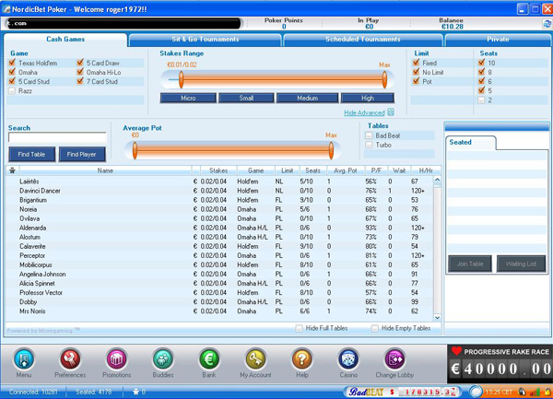Sort the list by Name column header
The height and width of the screenshot is (399, 553).
click(x=105, y=170)
